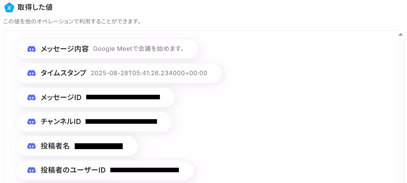Select the タイムスタンプ label

pyautogui.click(x=63, y=73)
